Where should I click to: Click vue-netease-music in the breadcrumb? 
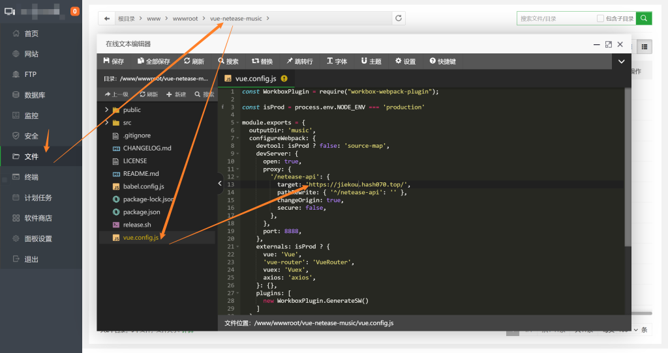[236, 19]
